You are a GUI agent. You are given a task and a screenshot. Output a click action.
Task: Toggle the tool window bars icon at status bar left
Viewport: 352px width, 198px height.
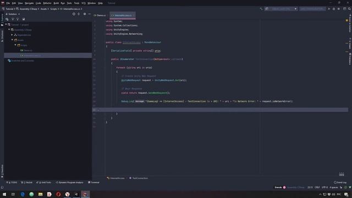tap(2, 187)
